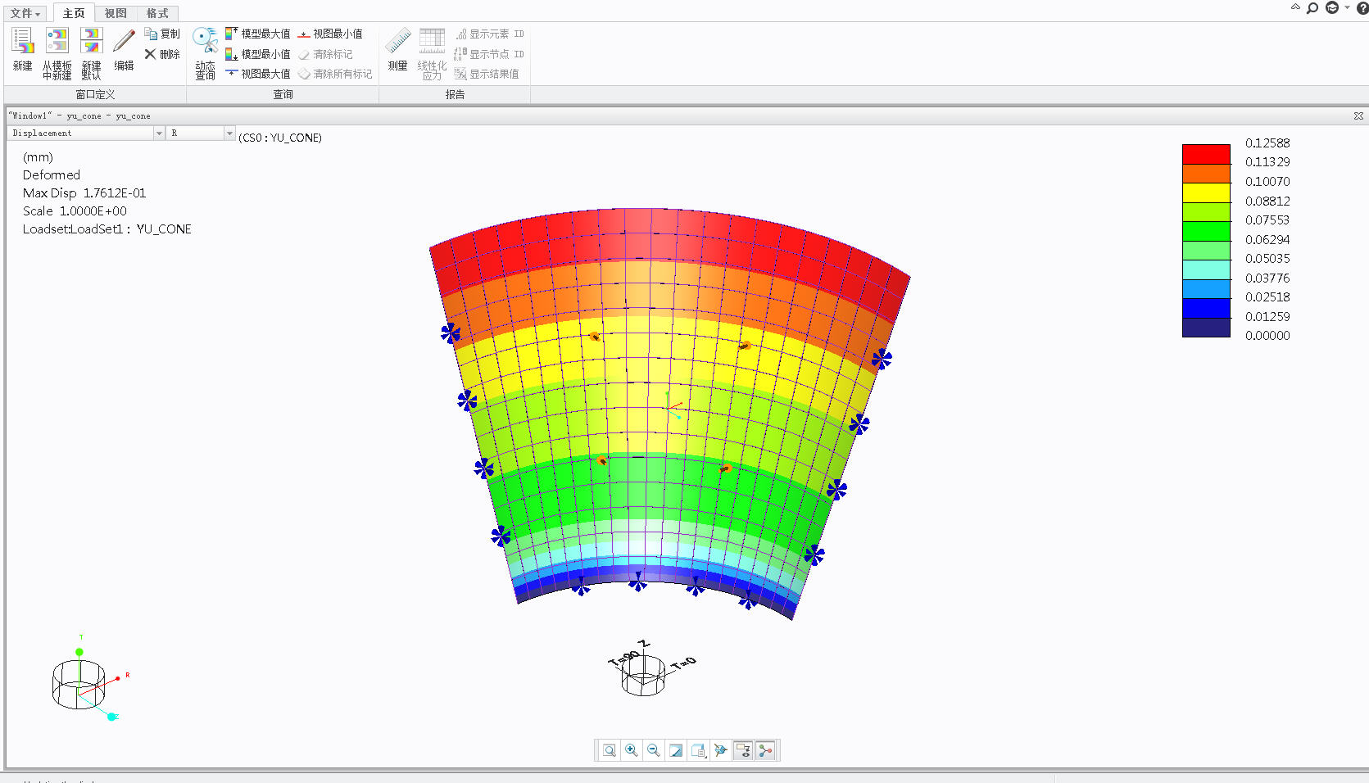This screenshot has width=1369, height=783.
Task: Click 清除所有标记 clear all tags button
Action: (x=335, y=74)
